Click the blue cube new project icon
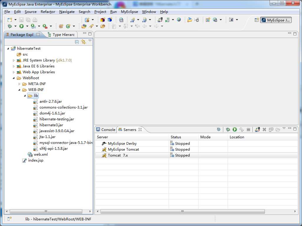The height and width of the screenshot is (226, 302). 110,20
